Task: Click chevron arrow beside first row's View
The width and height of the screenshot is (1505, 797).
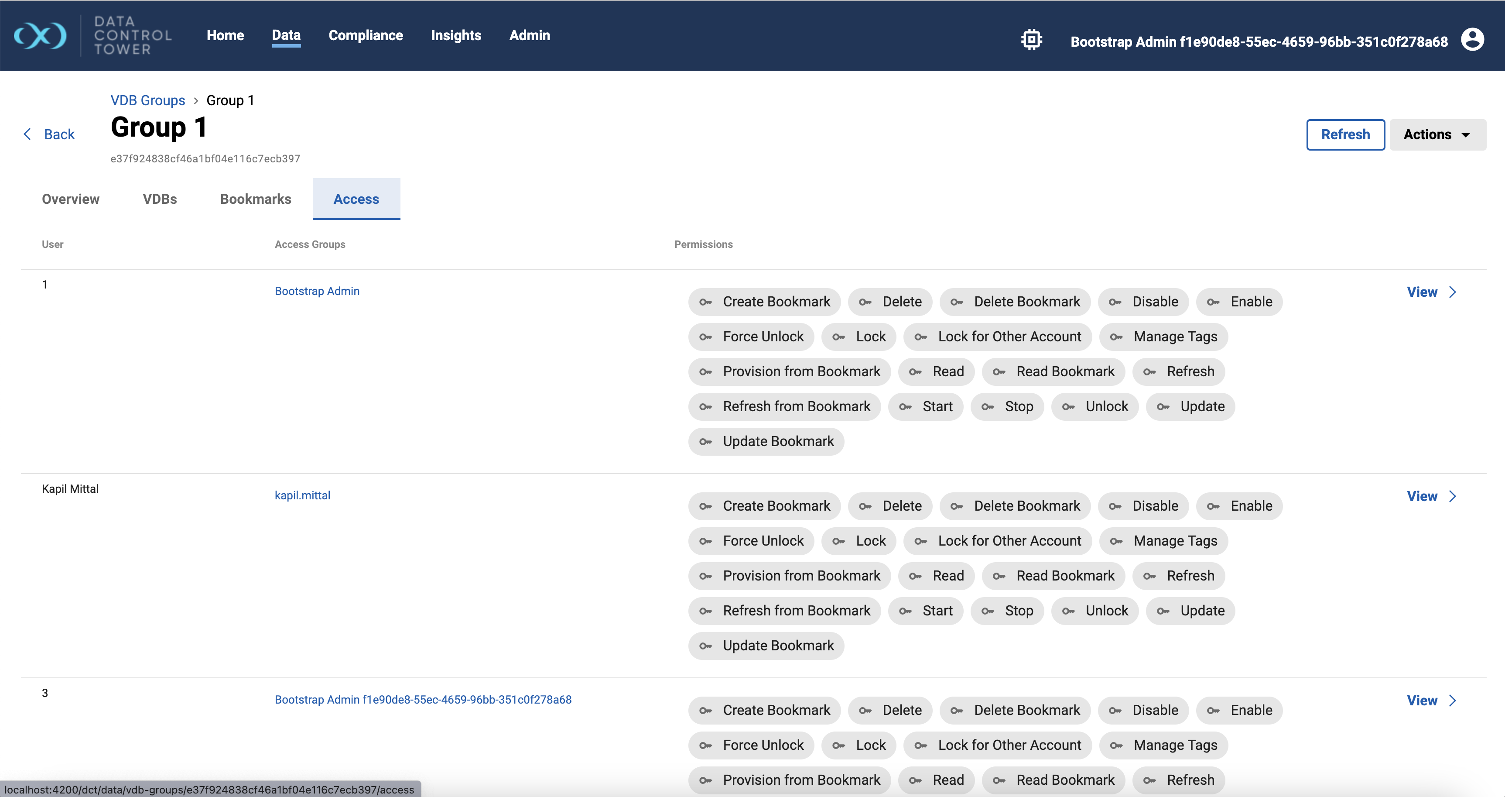Action: point(1453,292)
